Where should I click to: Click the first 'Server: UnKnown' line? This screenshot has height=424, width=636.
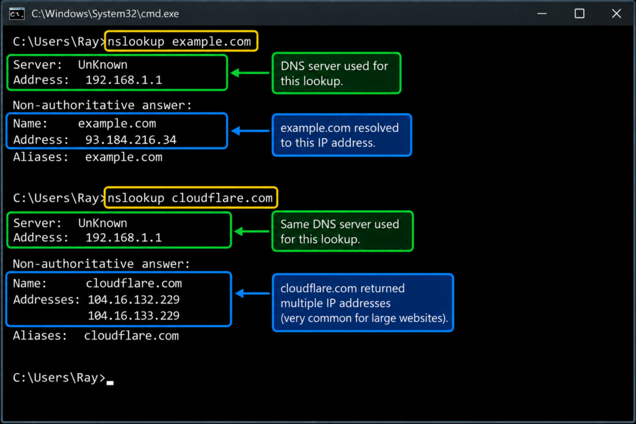[x=70, y=65]
